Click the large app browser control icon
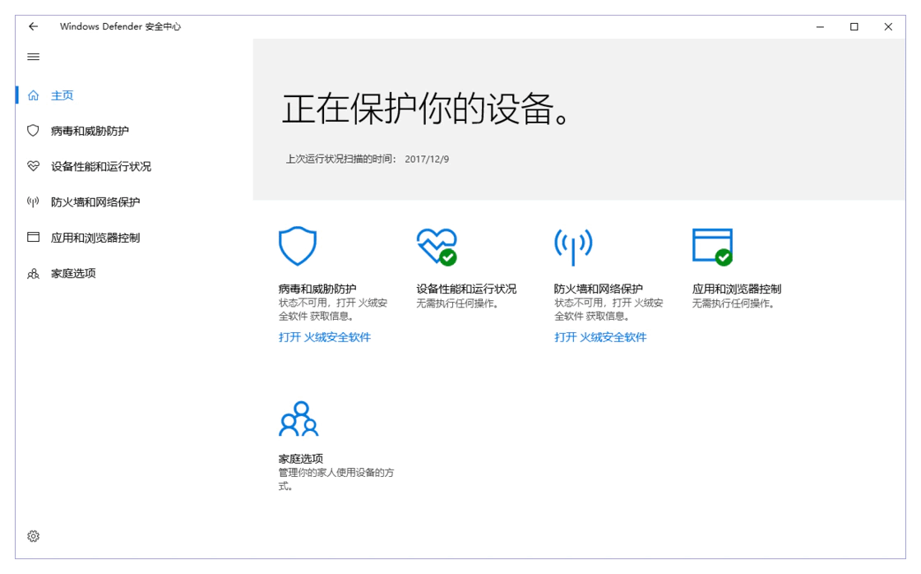 [712, 247]
